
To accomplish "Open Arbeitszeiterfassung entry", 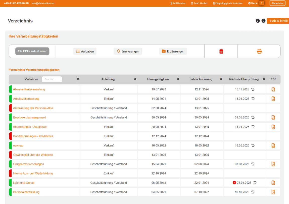I will [26, 99].
